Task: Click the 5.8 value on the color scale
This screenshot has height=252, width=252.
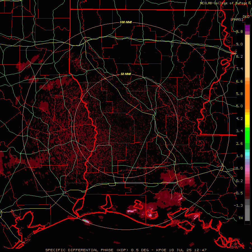Action: point(239,94)
